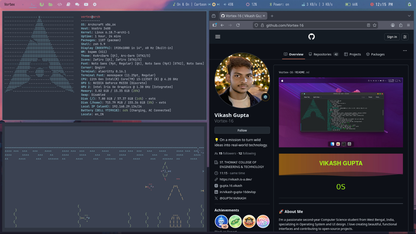Image resolution: width=416 pixels, height=234 pixels.
Task: Skip to the next track in the top bar
Action: (218, 4)
